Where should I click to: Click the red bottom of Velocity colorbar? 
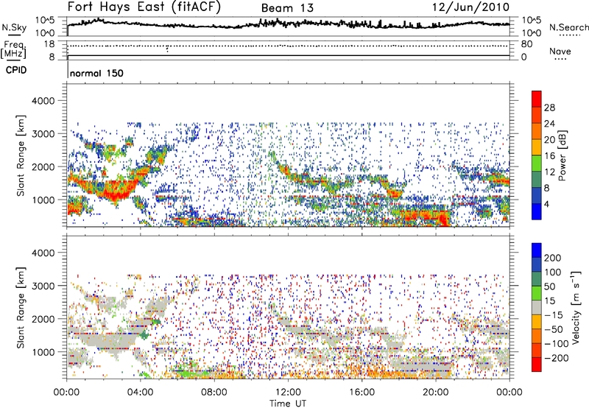tap(537, 365)
